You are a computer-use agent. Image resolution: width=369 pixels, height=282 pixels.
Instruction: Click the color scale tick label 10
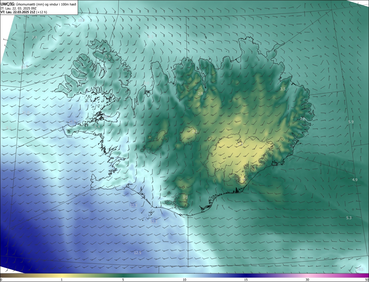click(184, 280)
